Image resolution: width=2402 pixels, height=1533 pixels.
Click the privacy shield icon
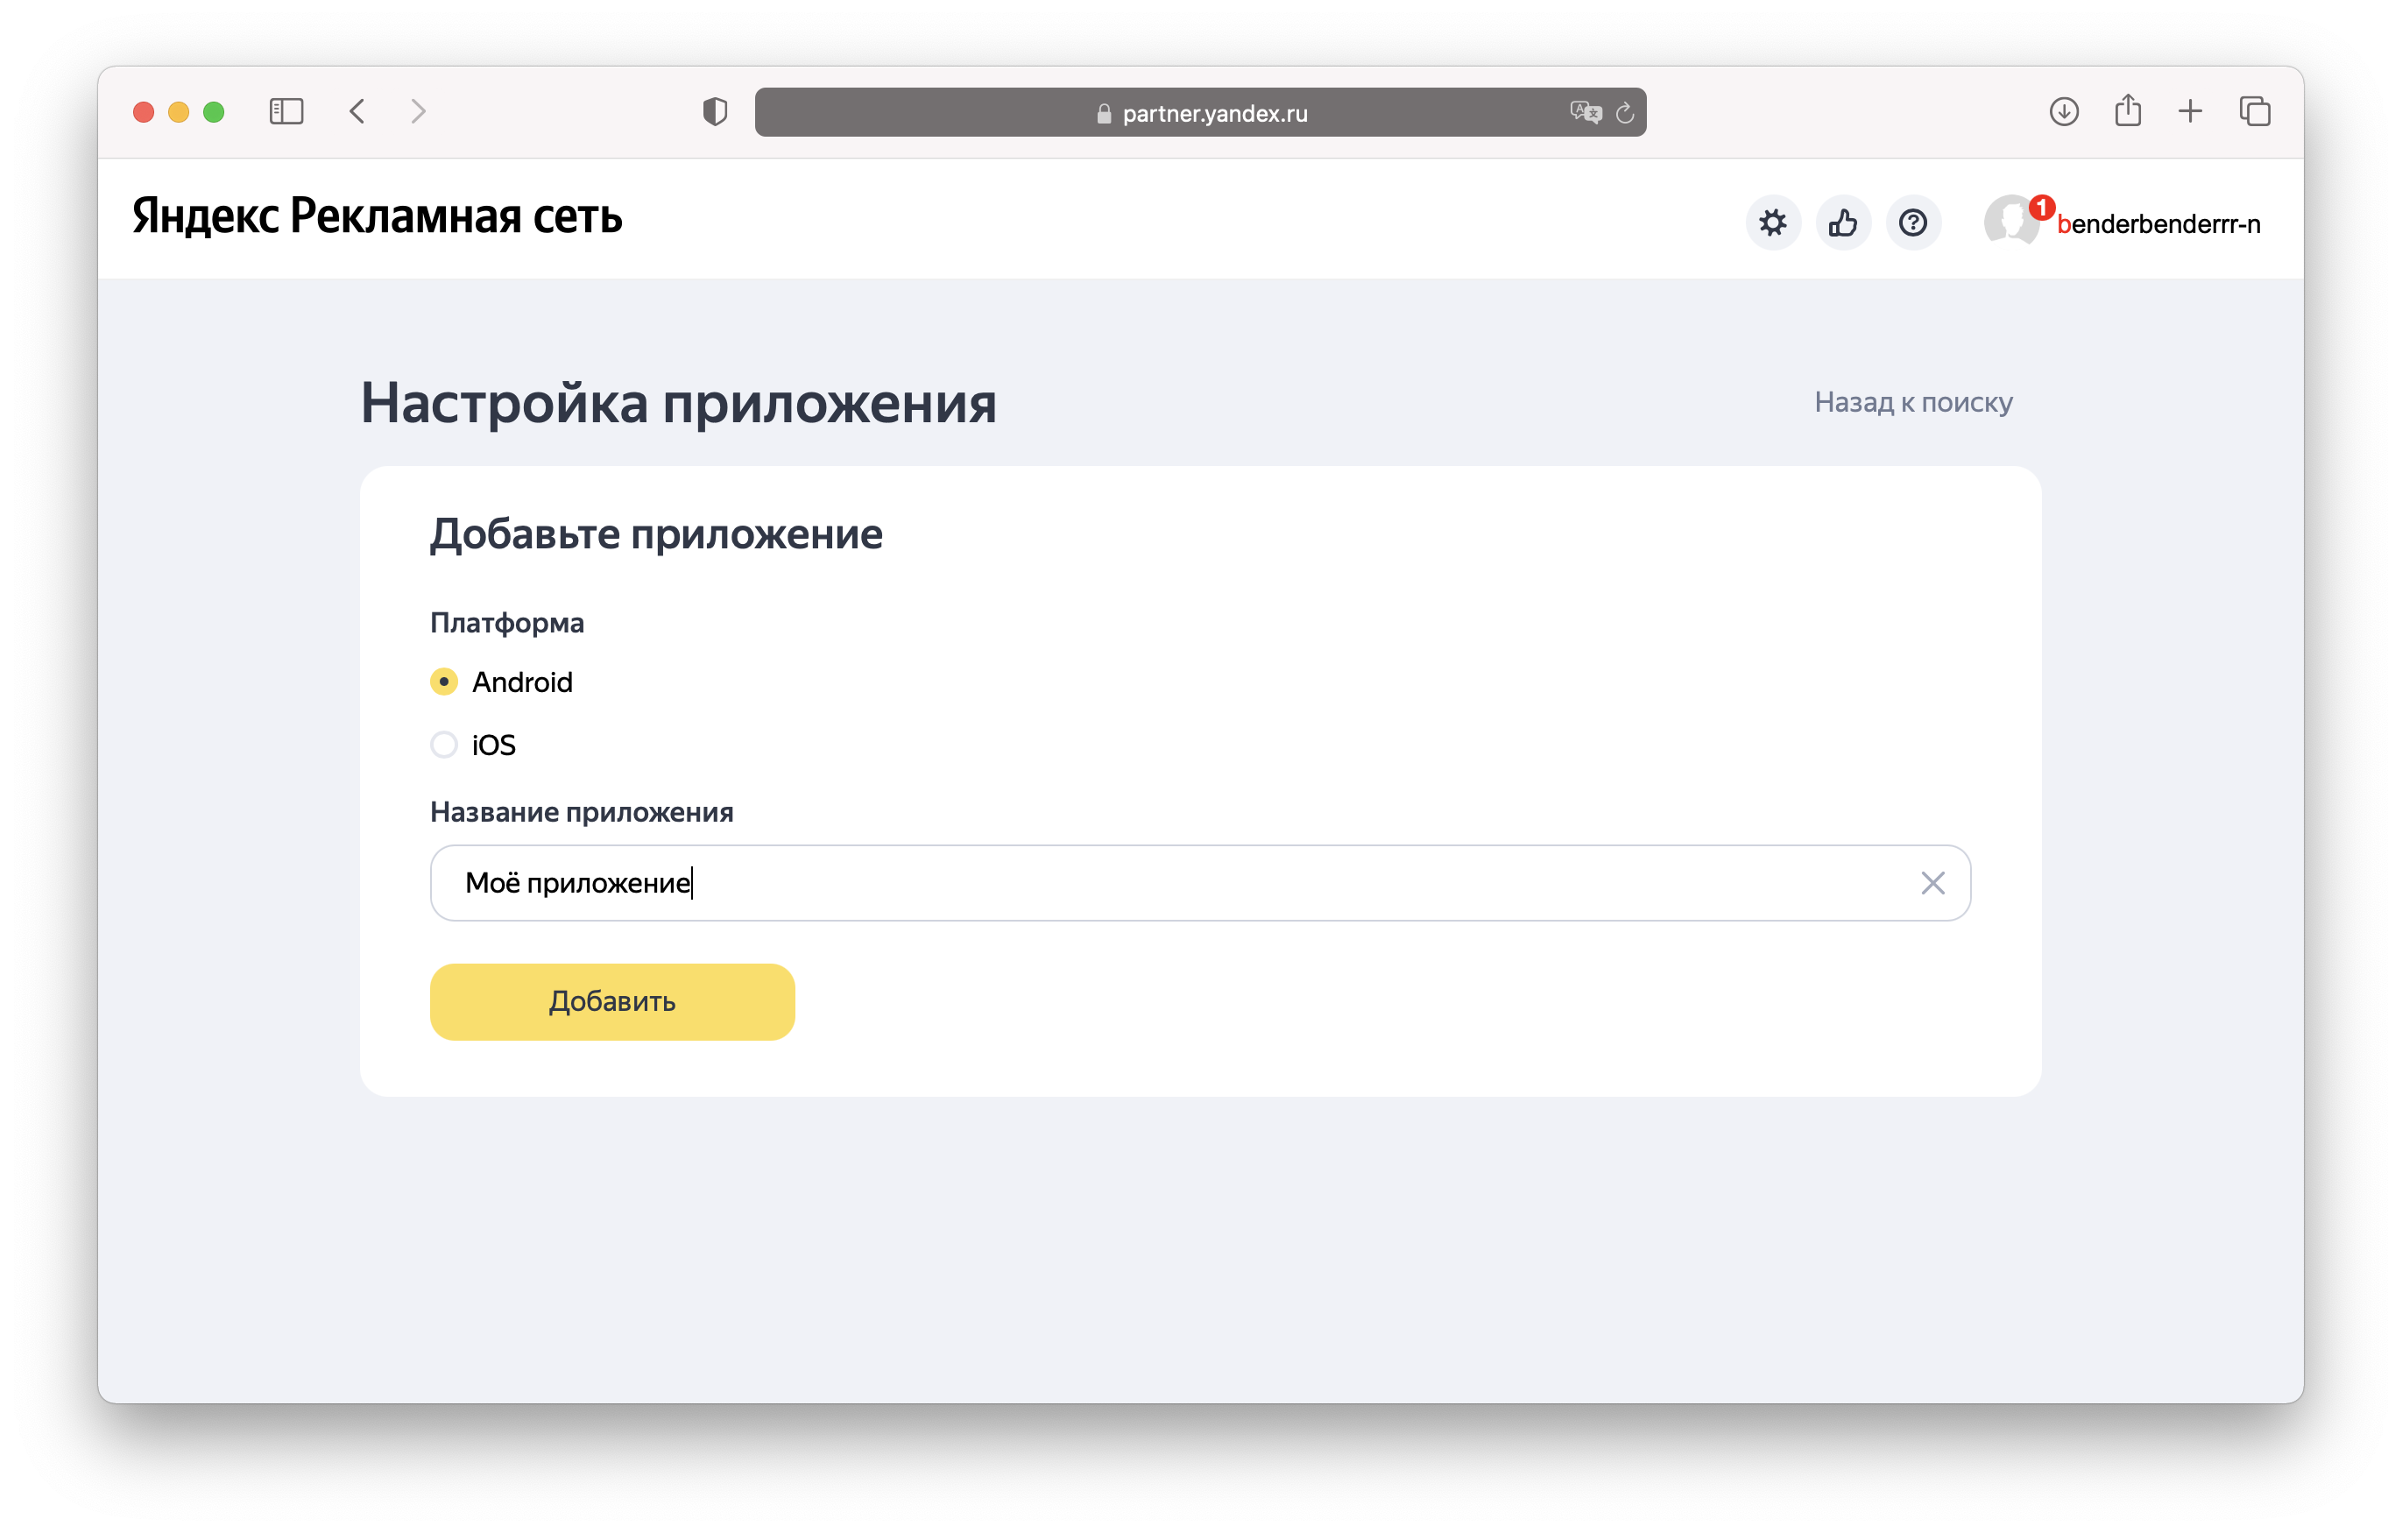tap(714, 110)
